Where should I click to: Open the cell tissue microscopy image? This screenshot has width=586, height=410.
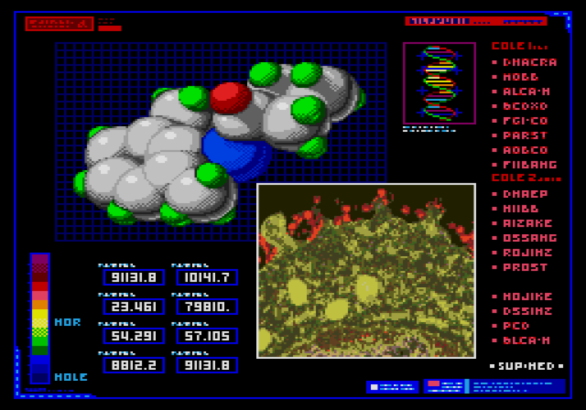coord(366,270)
